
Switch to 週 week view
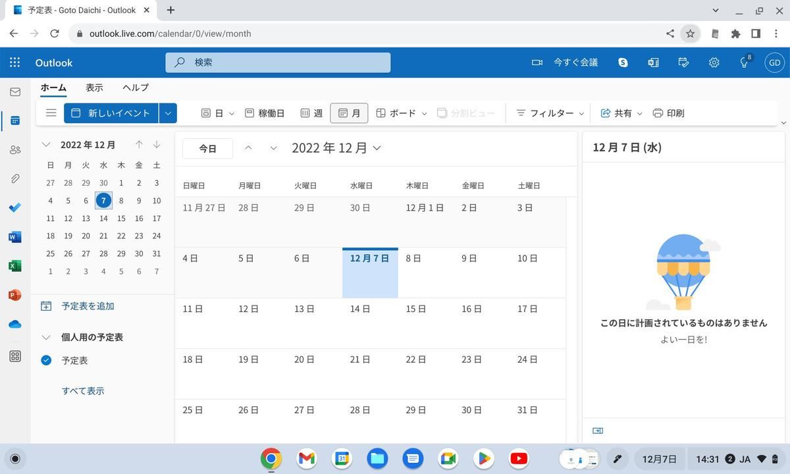pyautogui.click(x=311, y=113)
